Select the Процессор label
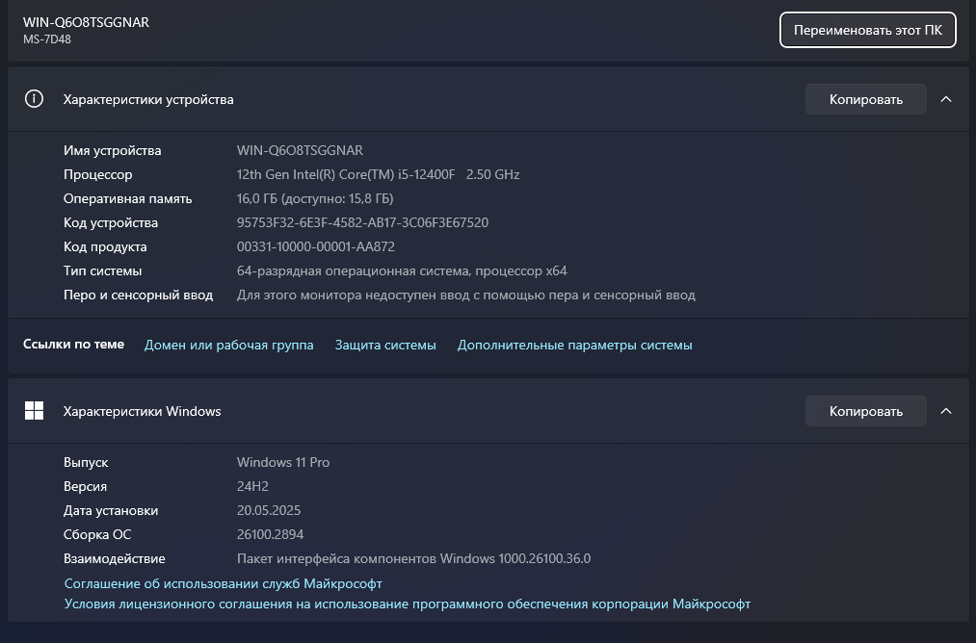The image size is (976, 643). point(97,175)
